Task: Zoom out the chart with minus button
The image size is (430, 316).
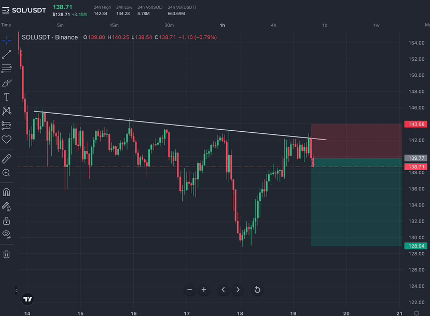Action: coord(189,290)
